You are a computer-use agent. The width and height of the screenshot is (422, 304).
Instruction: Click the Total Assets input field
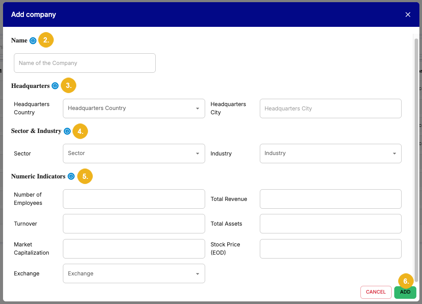pyautogui.click(x=330, y=224)
